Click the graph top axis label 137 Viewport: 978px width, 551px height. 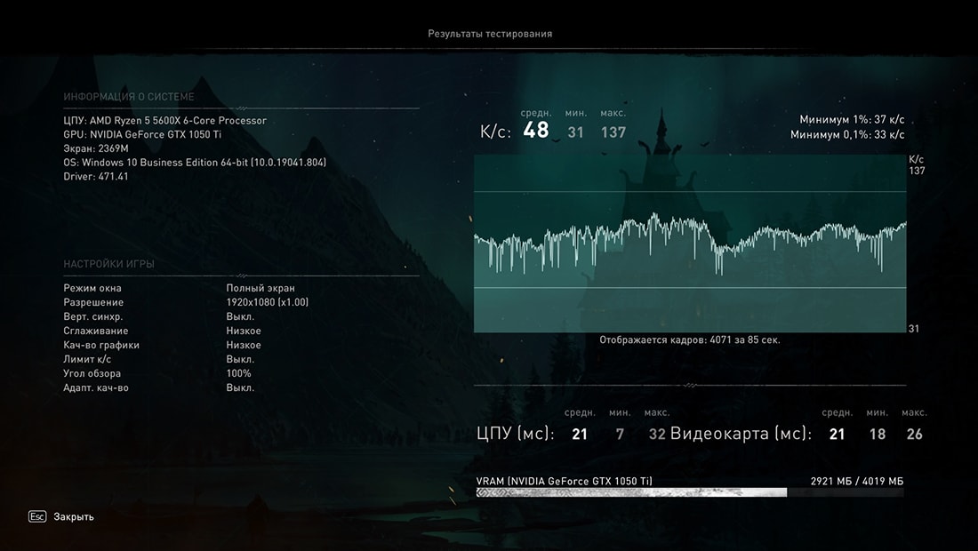coord(917,171)
